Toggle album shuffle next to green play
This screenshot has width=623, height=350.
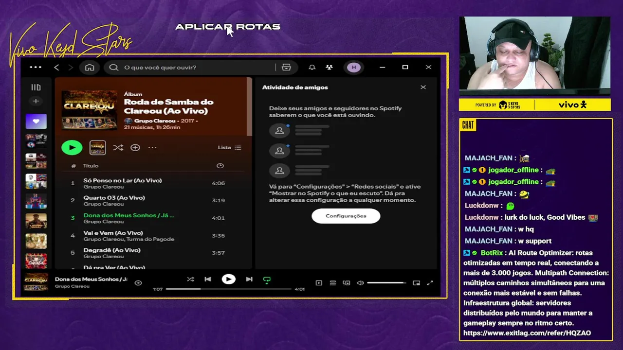(118, 147)
